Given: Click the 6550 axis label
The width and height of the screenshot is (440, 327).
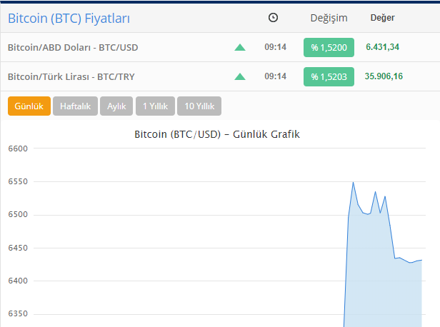Looking at the screenshot, I should tap(18, 181).
